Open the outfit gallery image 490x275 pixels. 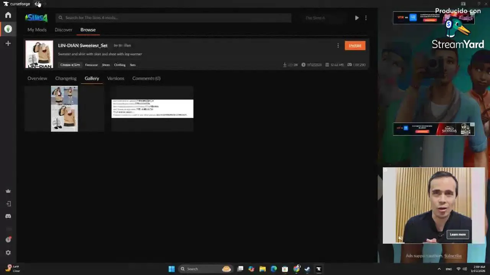click(x=64, y=109)
